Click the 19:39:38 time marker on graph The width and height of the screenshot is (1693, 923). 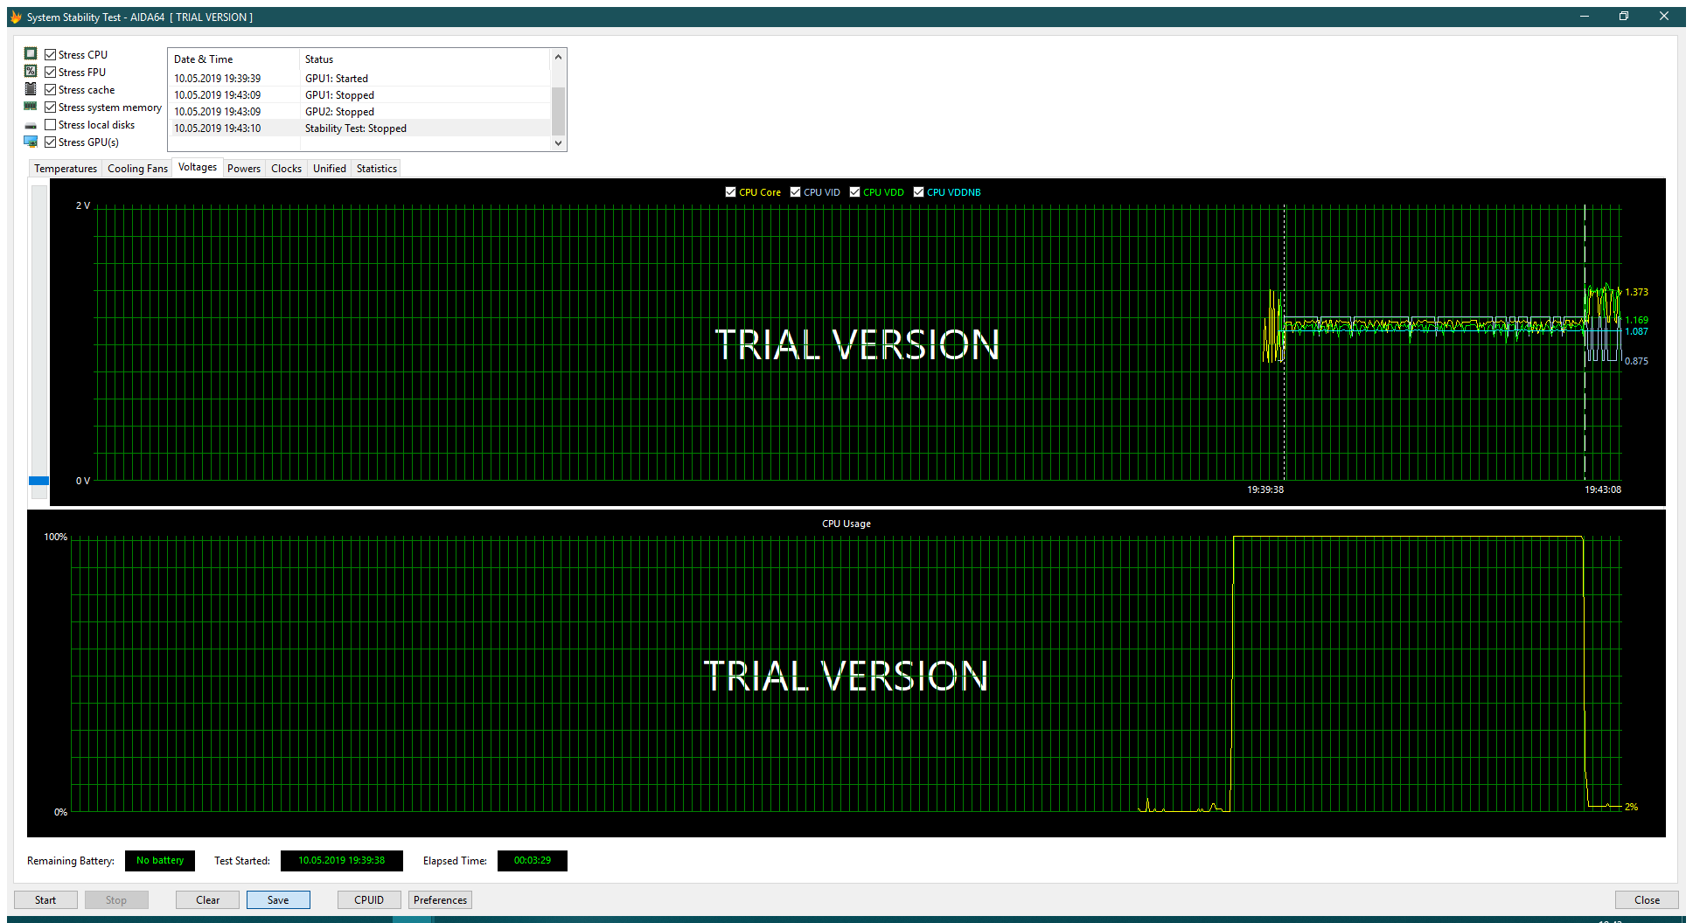pos(1265,489)
